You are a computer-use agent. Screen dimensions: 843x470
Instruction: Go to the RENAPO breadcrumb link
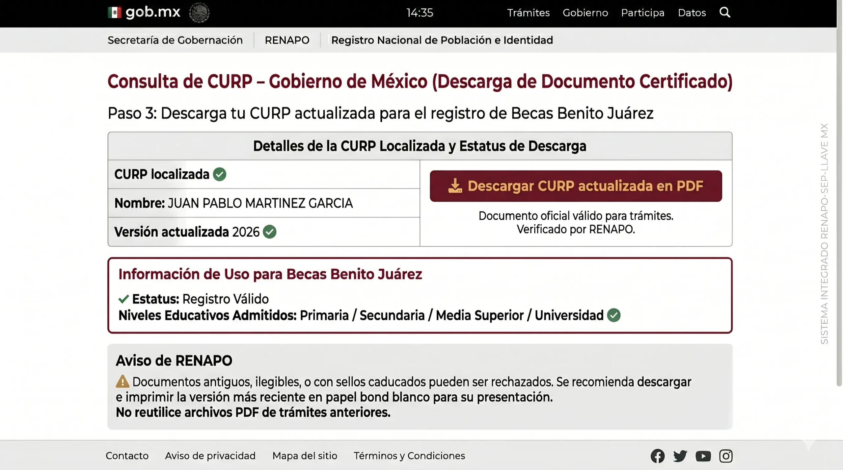(x=287, y=40)
